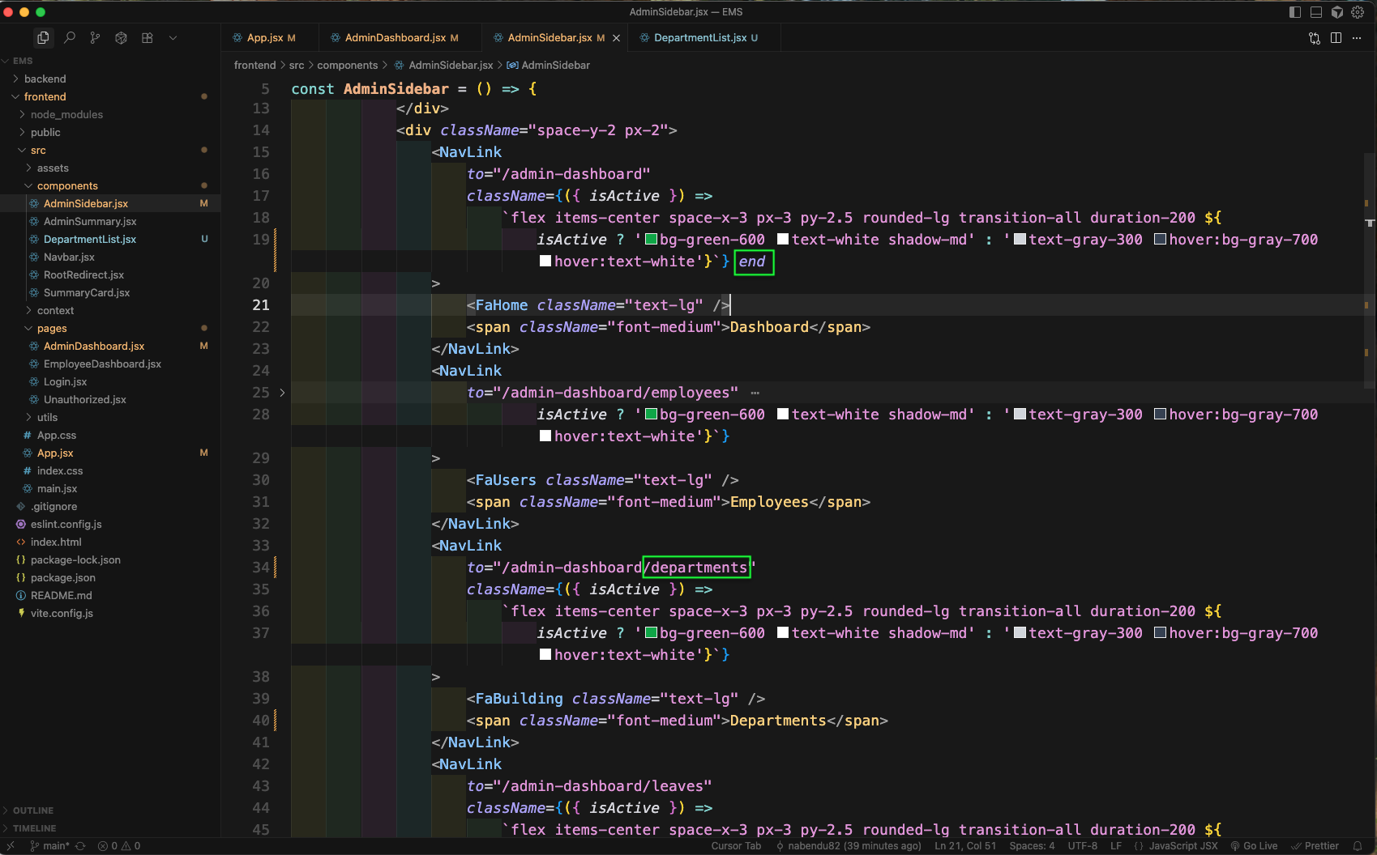
Task: Expand the OUTLINE section
Action: [110, 810]
